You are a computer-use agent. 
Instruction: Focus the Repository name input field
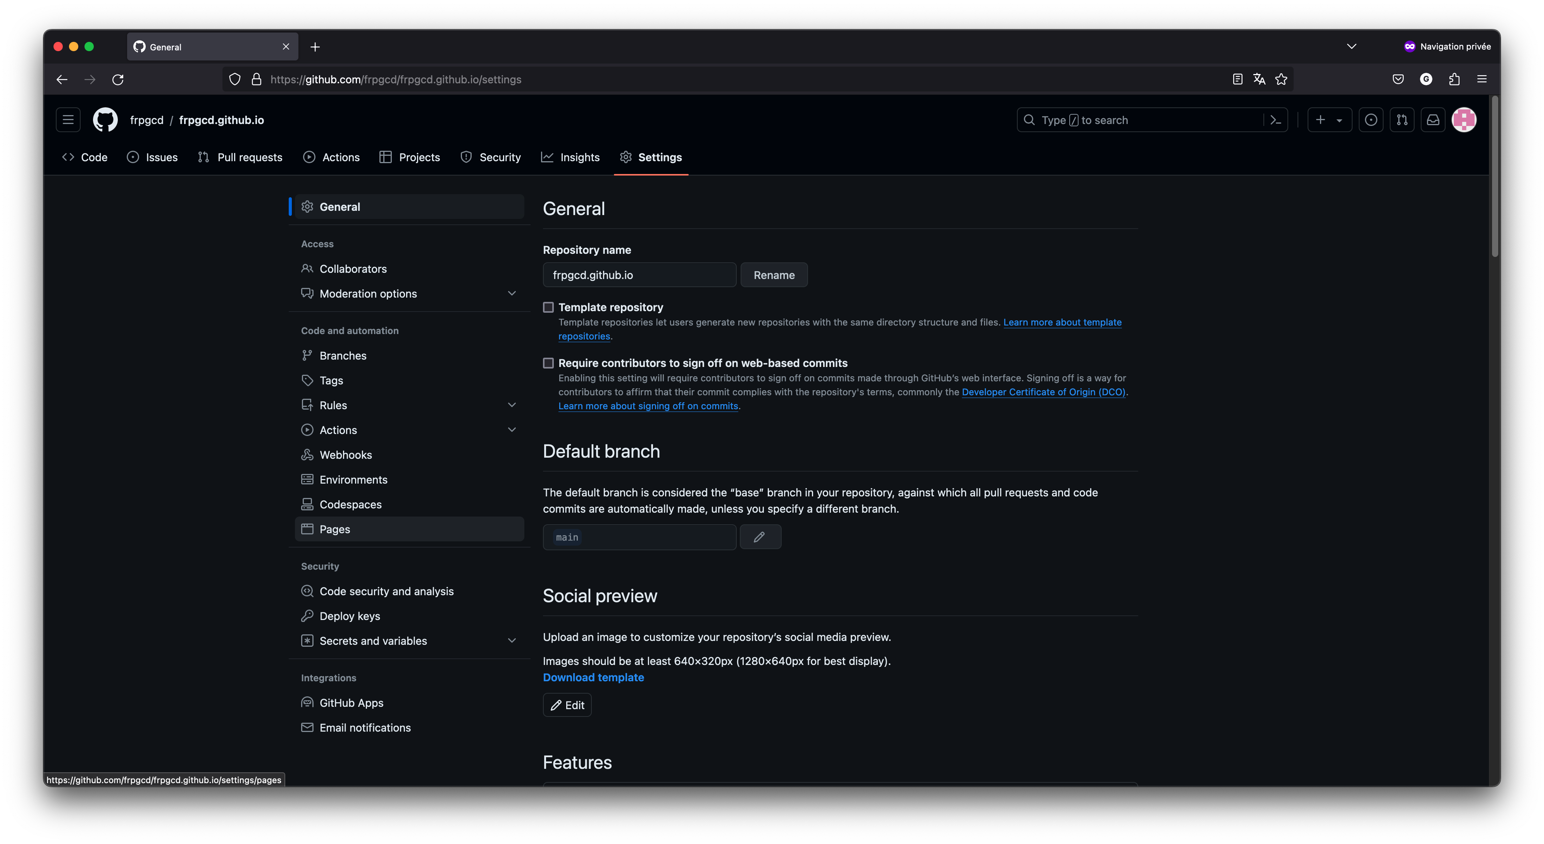coord(639,275)
